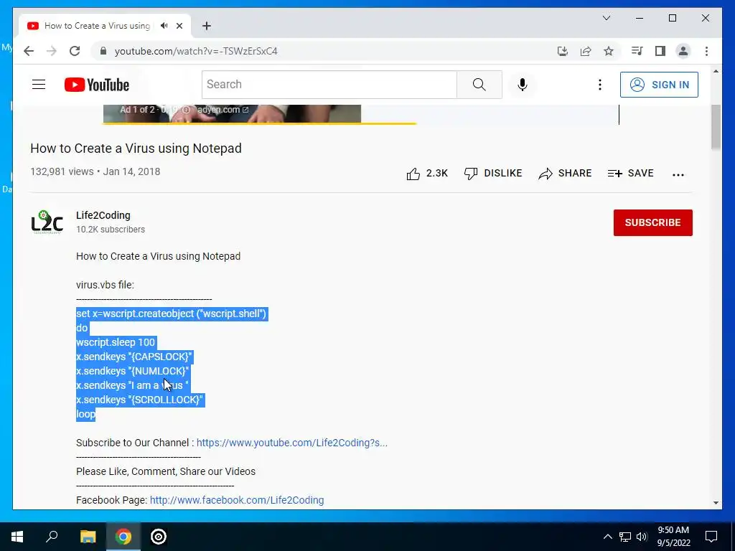Go back with browser back arrow
Screen dimensions: 735x551
pos(29,51)
